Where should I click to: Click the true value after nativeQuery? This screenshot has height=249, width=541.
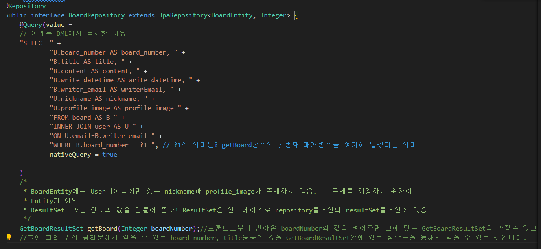110,155
